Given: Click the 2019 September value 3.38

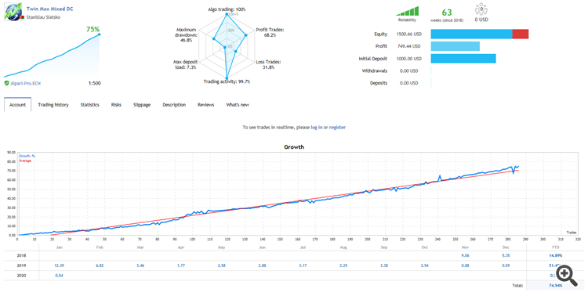Looking at the screenshot, I should [x=383, y=265].
